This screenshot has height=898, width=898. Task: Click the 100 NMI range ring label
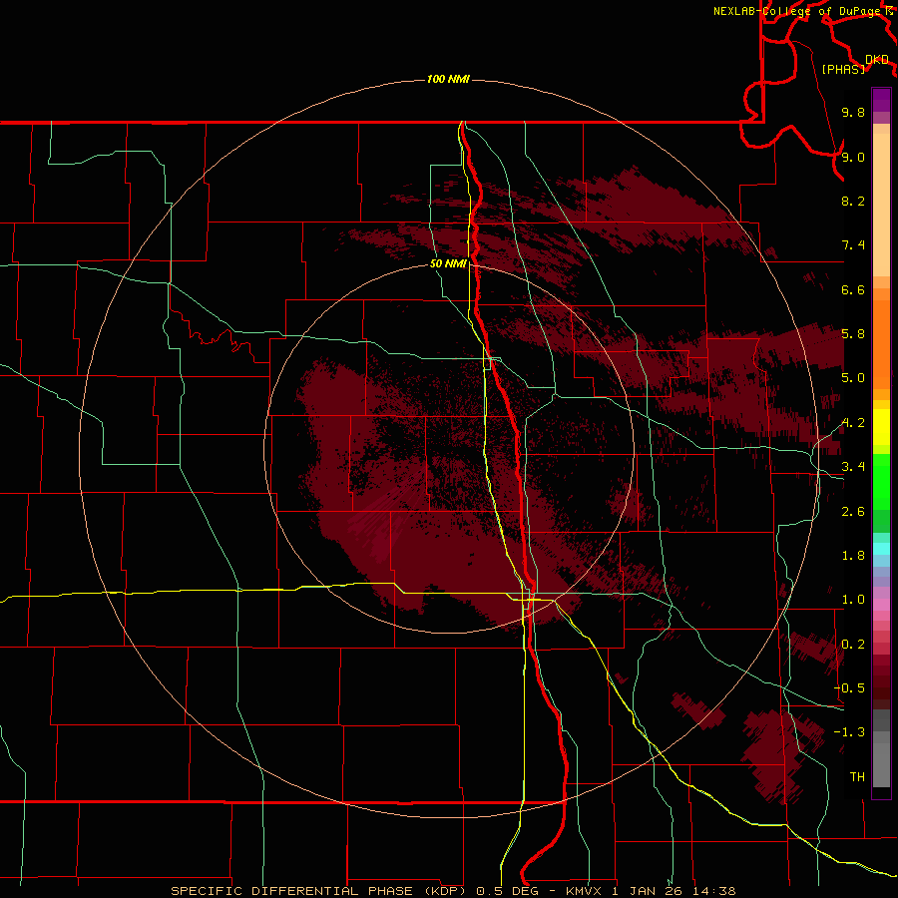point(448,79)
